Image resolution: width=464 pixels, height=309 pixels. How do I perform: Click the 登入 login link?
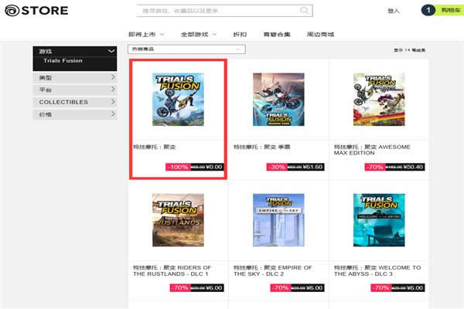(394, 11)
